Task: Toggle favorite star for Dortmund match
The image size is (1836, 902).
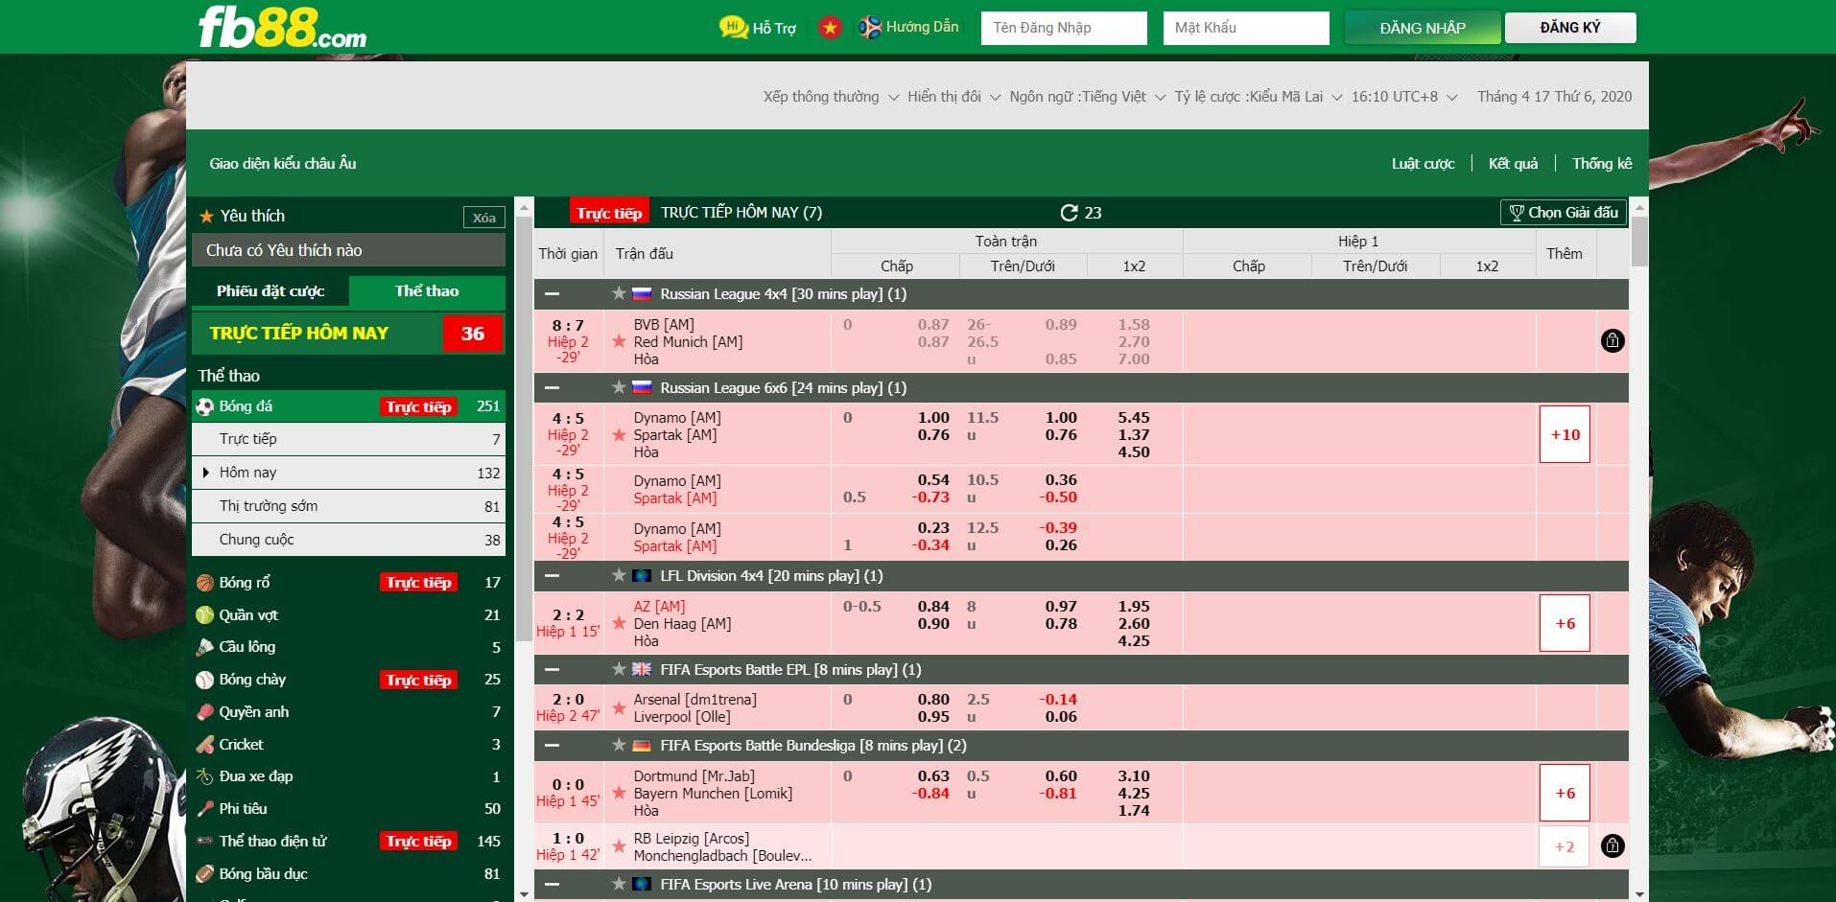Action: [619, 793]
